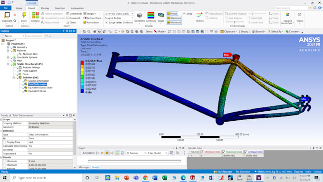
Task: Insert a Chart
Action: (71, 22)
